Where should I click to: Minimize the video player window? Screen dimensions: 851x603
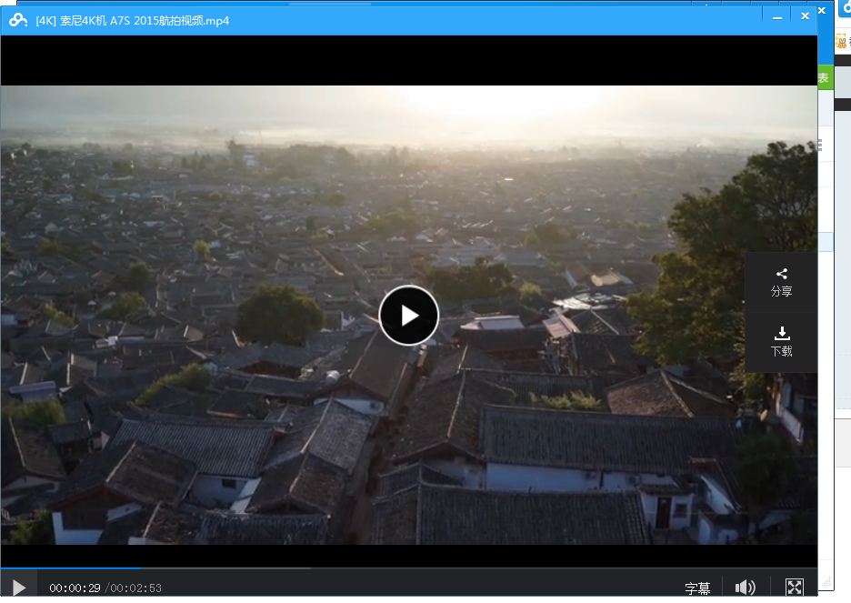click(777, 16)
